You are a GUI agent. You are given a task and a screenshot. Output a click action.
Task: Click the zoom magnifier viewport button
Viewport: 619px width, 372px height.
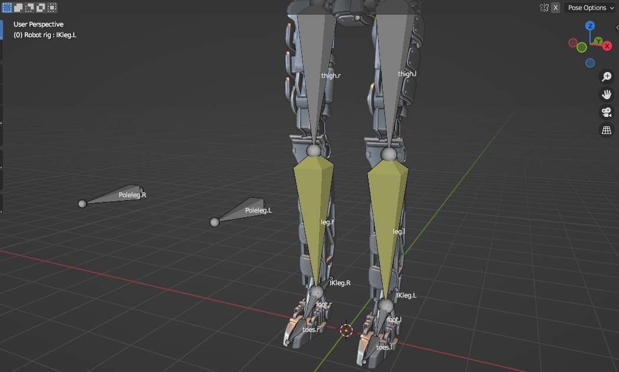coord(607,77)
